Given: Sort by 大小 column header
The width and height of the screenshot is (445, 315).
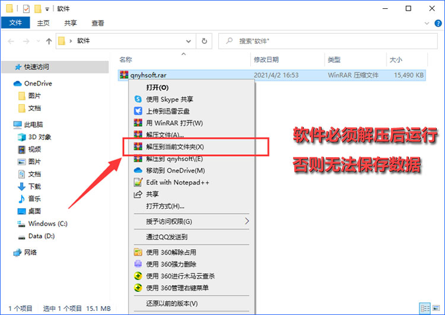Looking at the screenshot, I should tap(396, 59).
